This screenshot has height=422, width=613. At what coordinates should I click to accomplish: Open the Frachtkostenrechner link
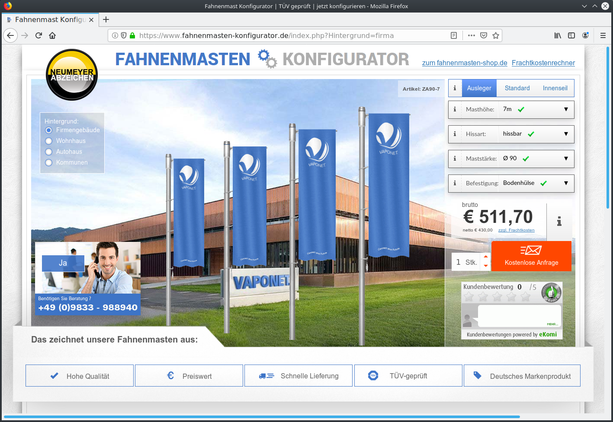tap(543, 63)
